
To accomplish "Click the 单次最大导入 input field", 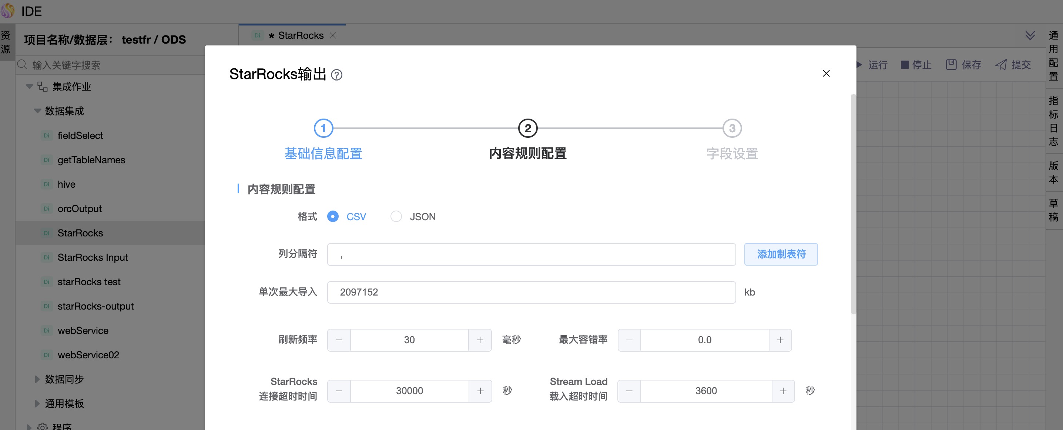I will (531, 292).
